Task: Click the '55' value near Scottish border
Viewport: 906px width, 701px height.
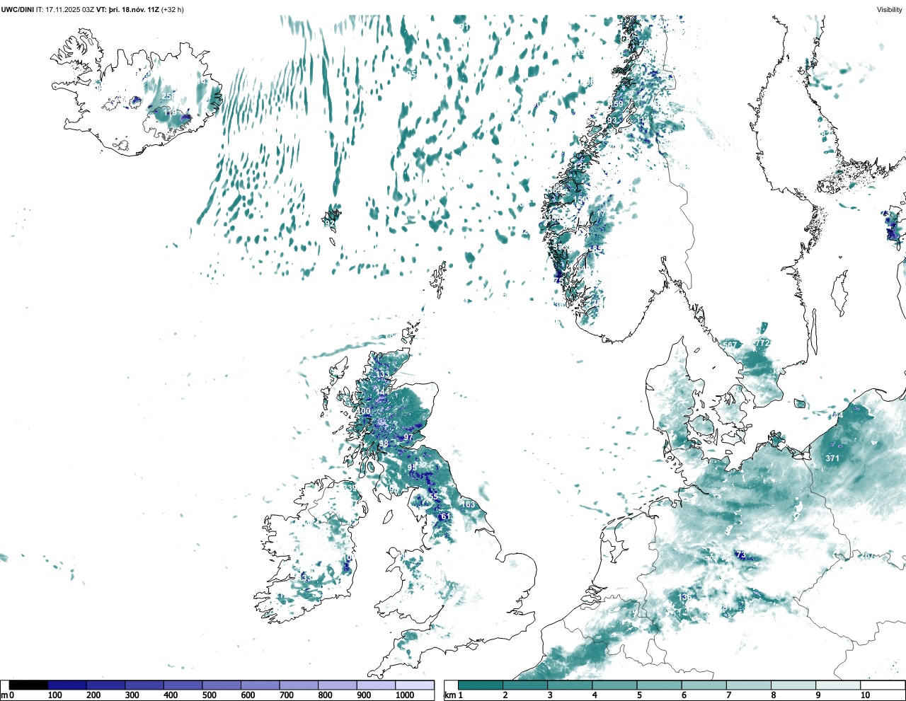Action: [x=433, y=497]
